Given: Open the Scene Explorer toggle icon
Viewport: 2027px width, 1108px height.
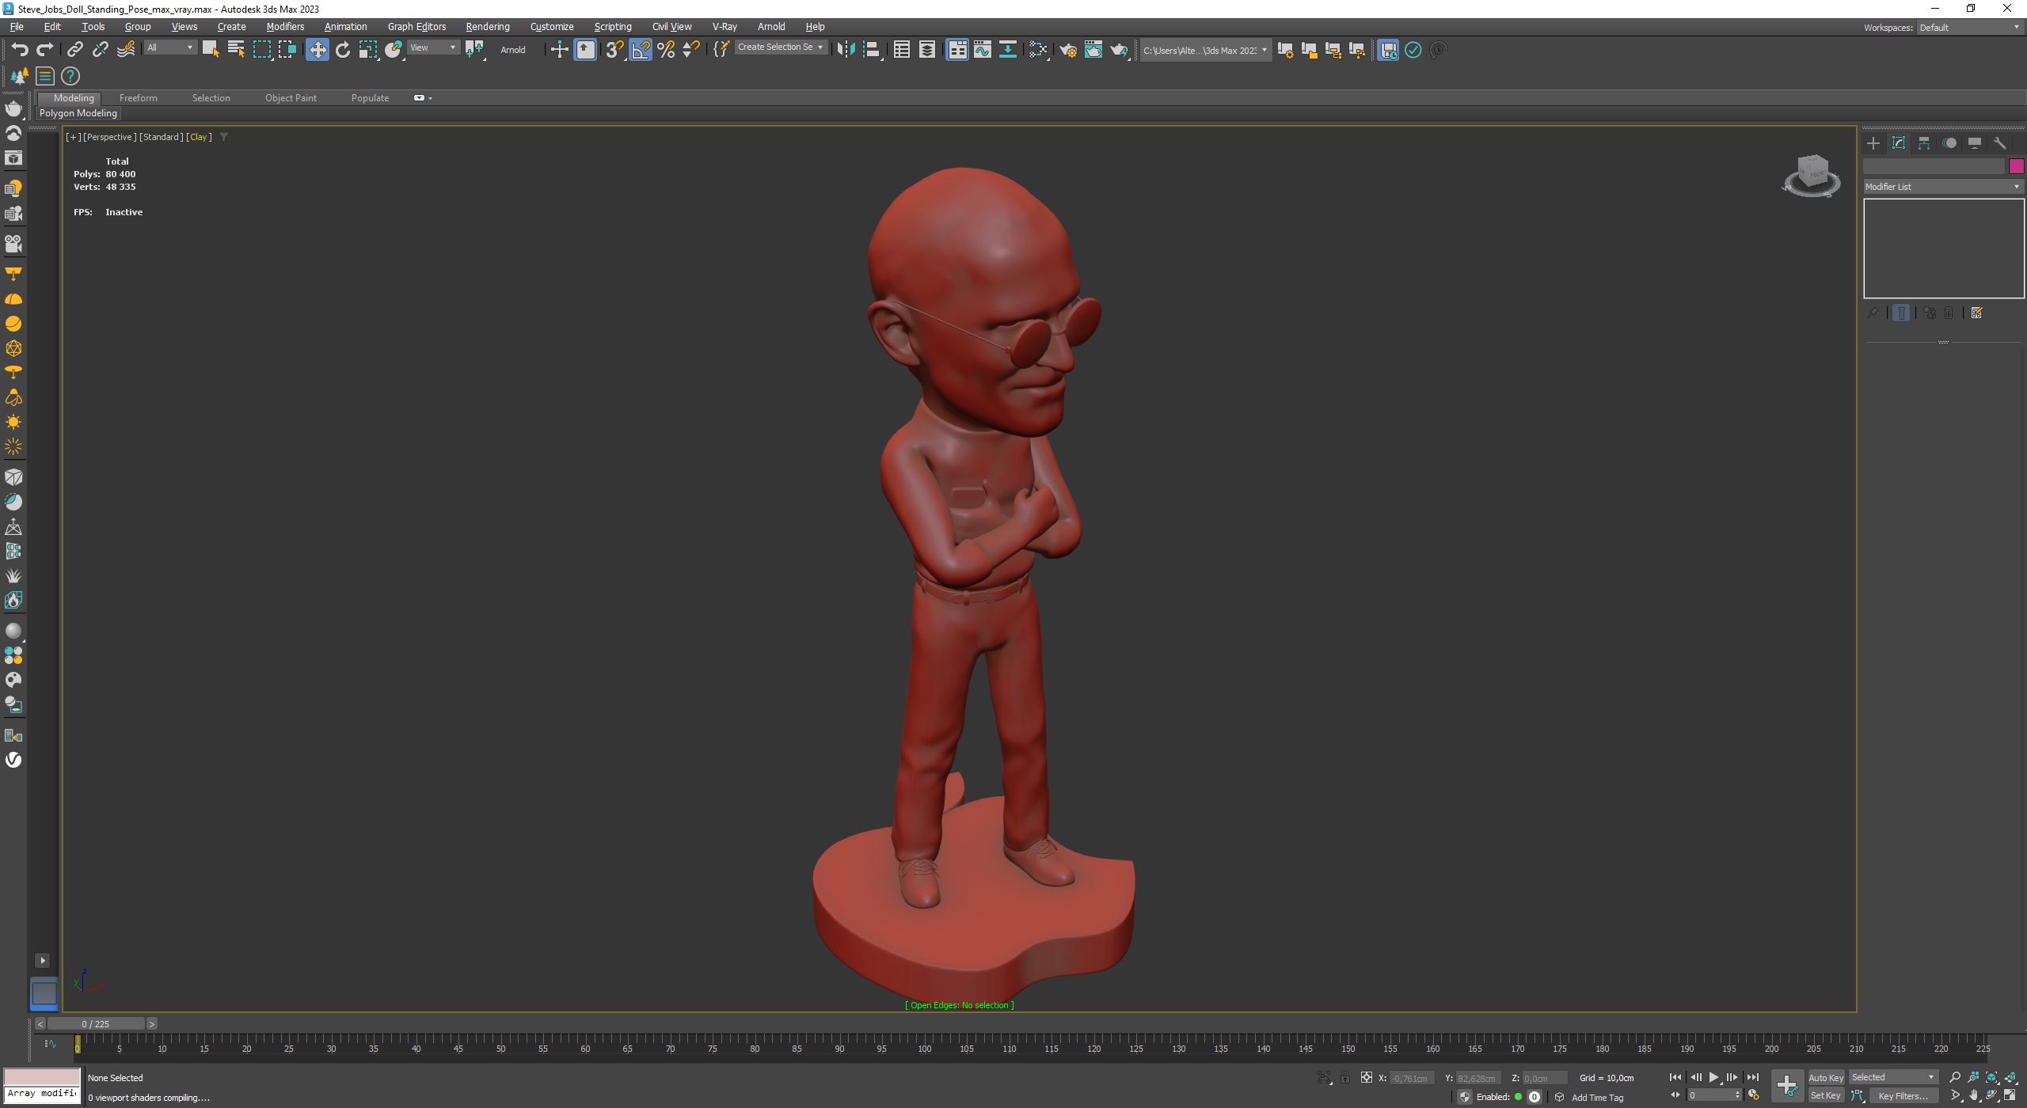Looking at the screenshot, I should coord(901,50).
